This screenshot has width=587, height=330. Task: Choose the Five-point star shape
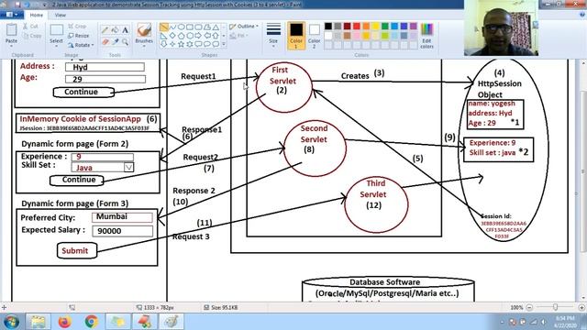[x=182, y=44]
